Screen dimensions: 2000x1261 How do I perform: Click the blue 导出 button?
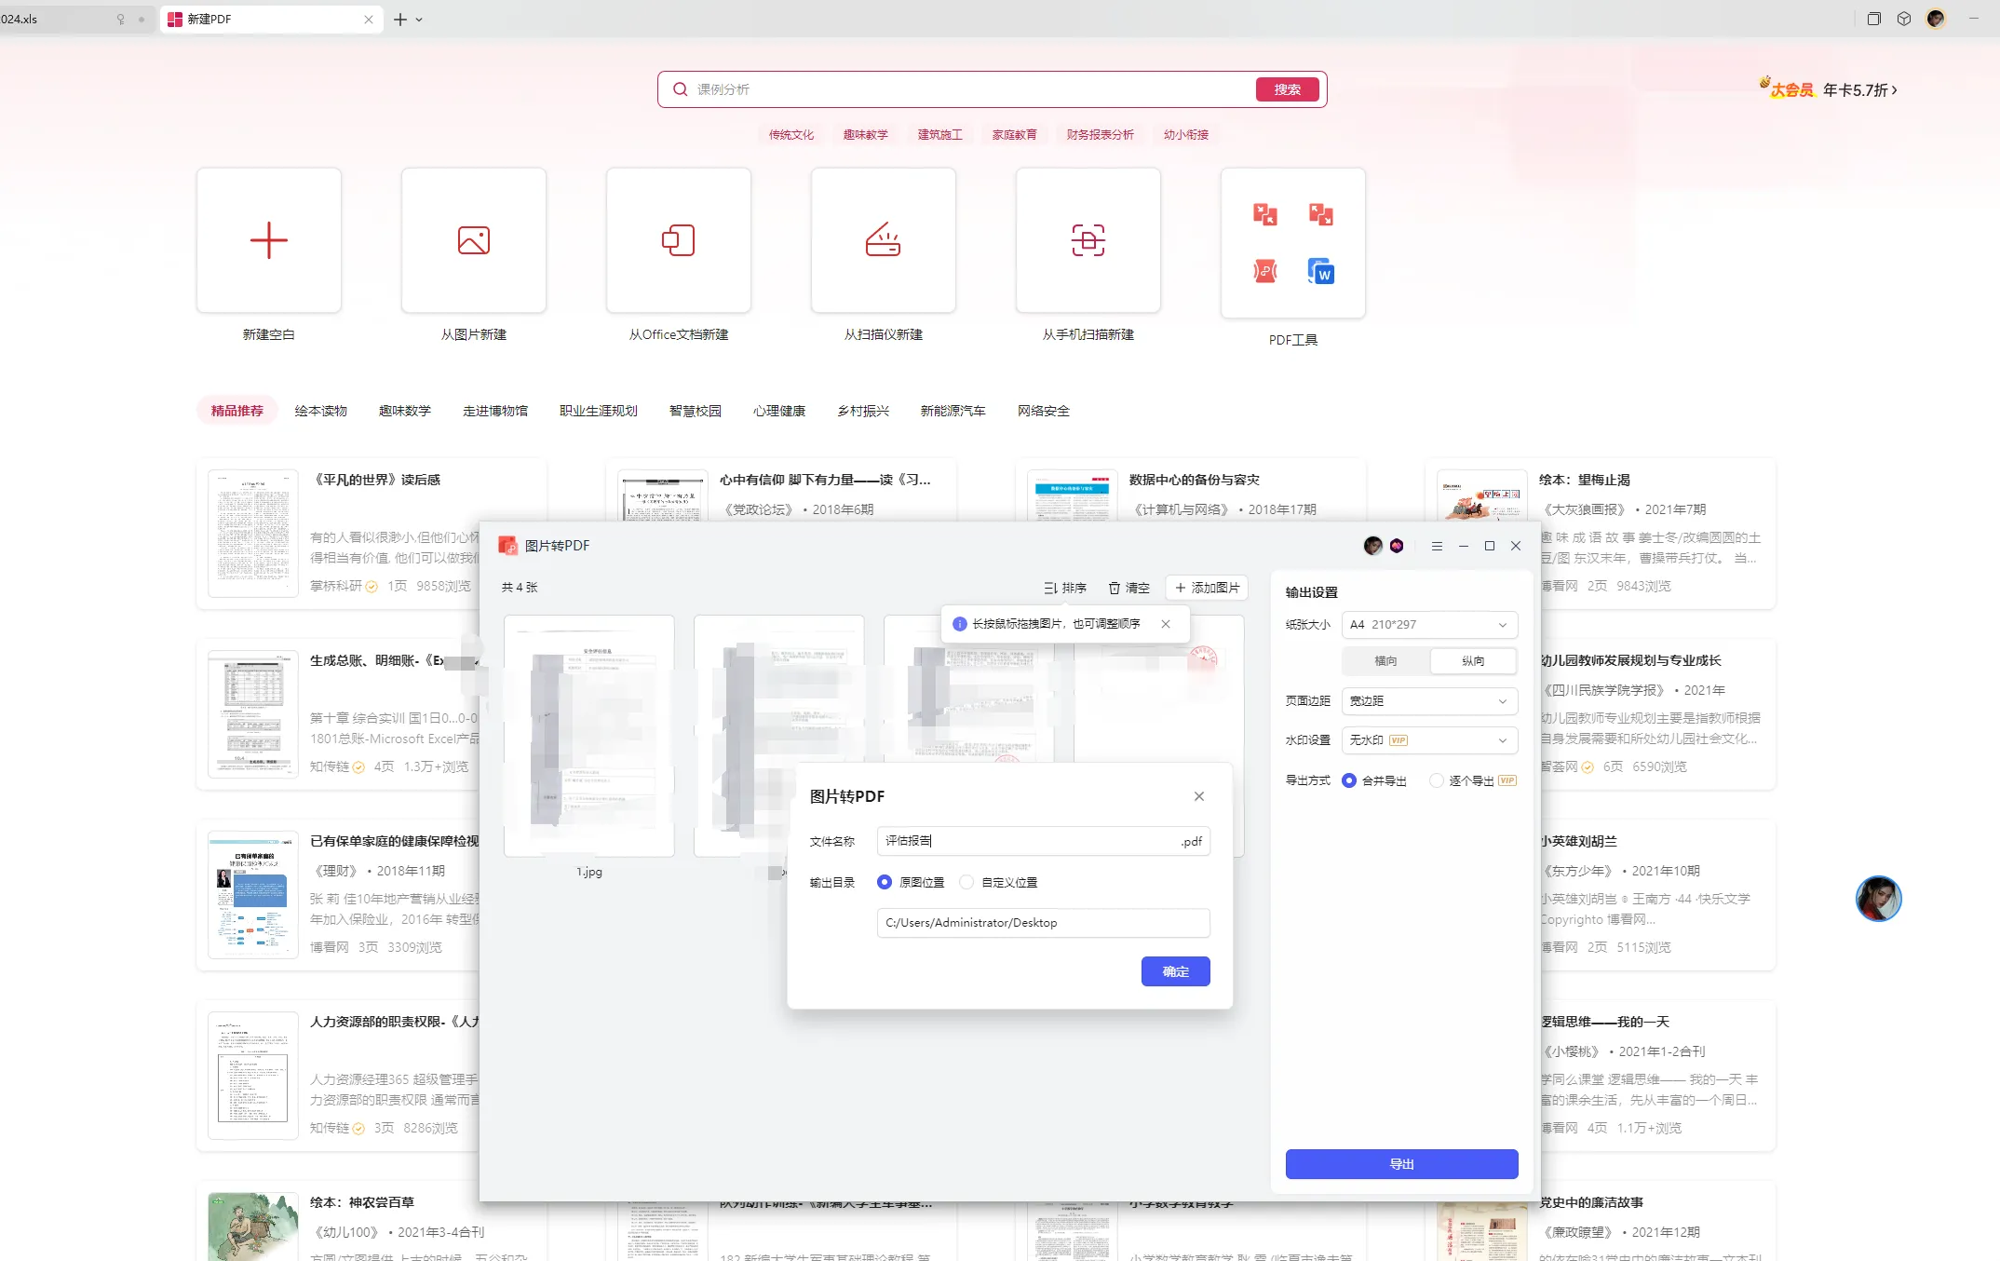click(x=1401, y=1164)
